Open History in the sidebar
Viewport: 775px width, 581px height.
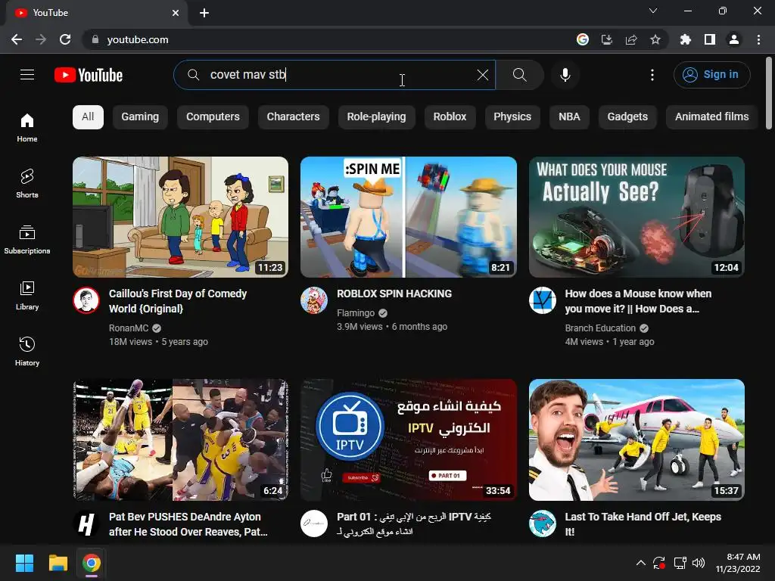point(27,351)
